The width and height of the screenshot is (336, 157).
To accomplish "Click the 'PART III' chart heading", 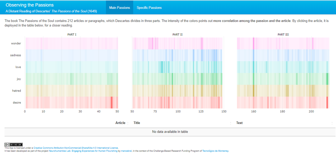I will click(x=283, y=34).
